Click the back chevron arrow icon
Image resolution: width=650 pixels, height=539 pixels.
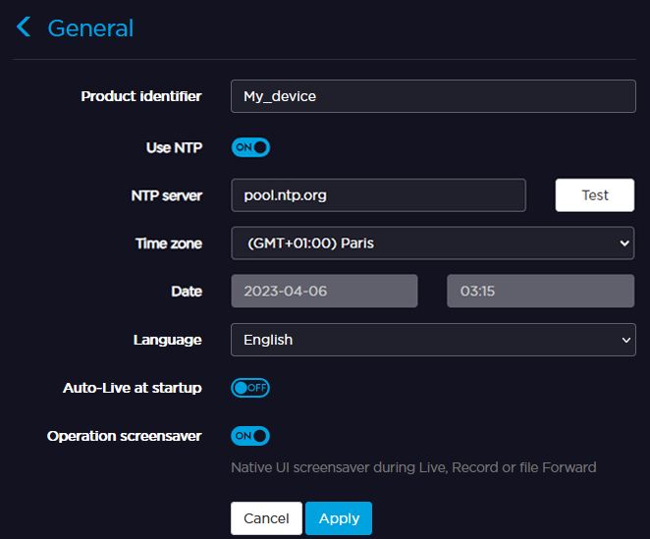25,27
